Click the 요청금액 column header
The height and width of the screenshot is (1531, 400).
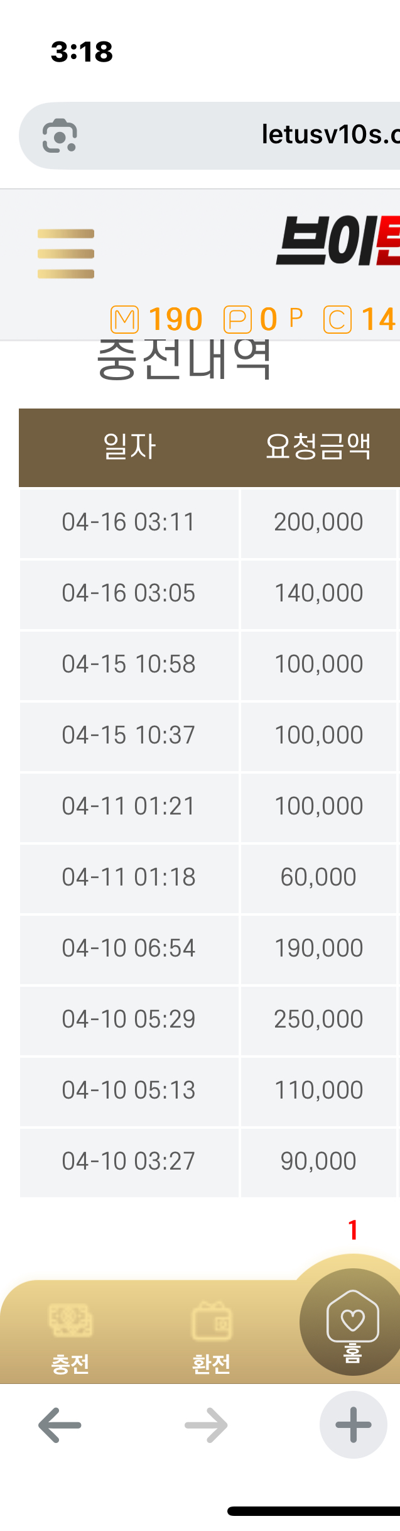click(318, 447)
